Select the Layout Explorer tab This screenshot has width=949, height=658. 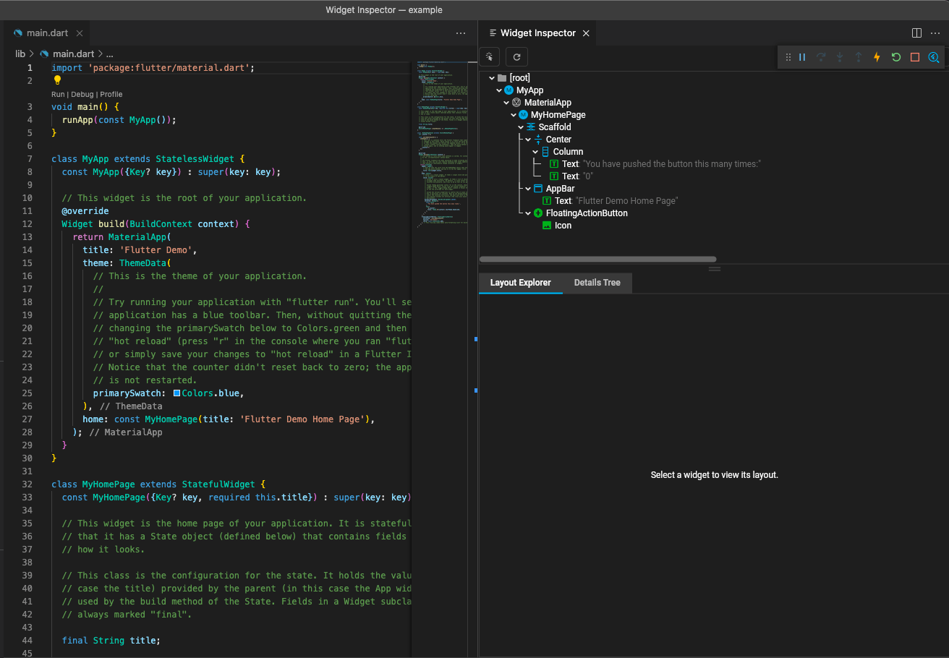point(520,283)
